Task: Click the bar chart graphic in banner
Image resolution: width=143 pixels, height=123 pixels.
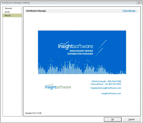Action: (82, 67)
